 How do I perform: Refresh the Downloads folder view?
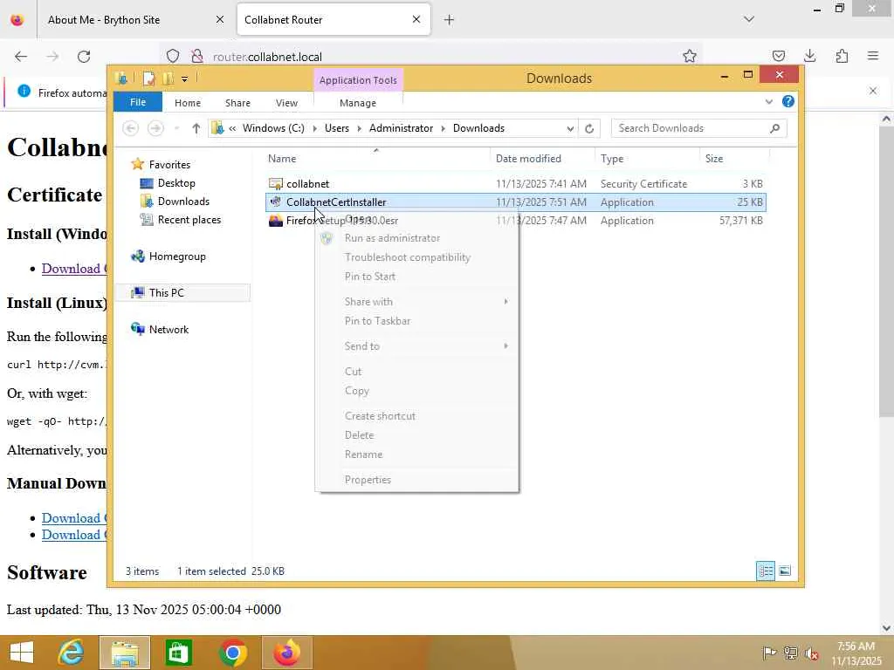(589, 129)
